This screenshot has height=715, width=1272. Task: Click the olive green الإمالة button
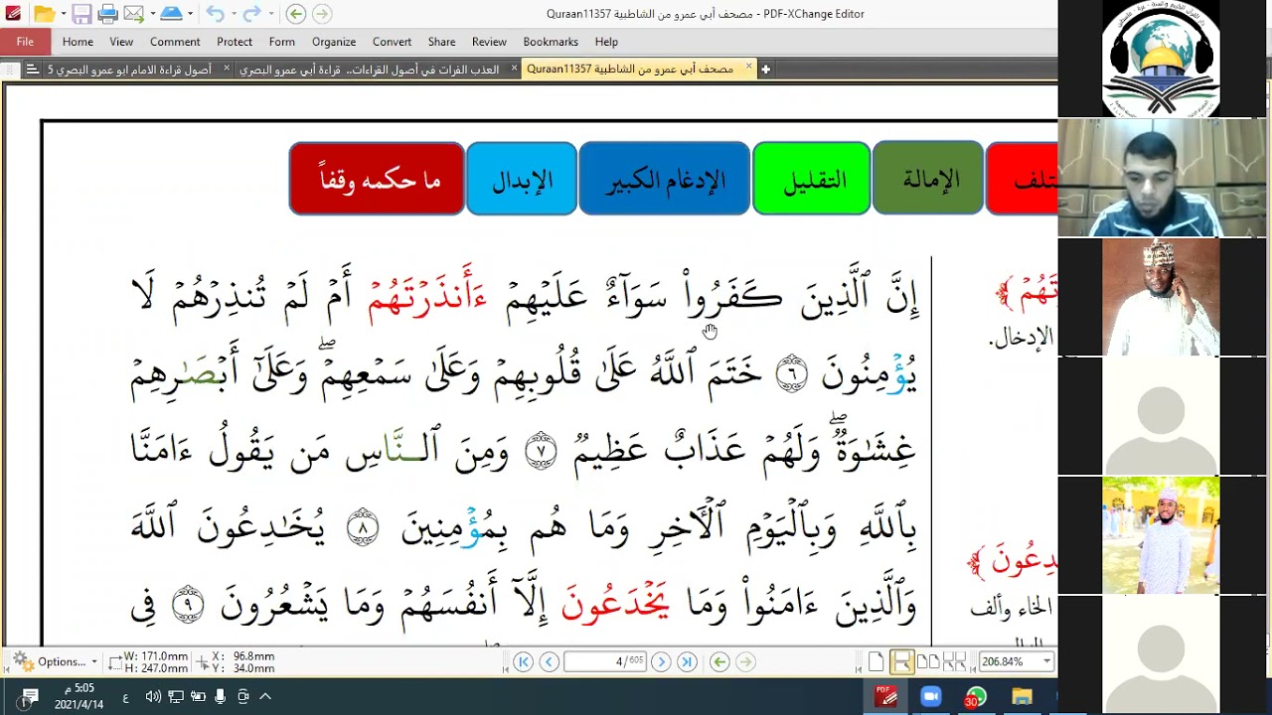coord(928,179)
